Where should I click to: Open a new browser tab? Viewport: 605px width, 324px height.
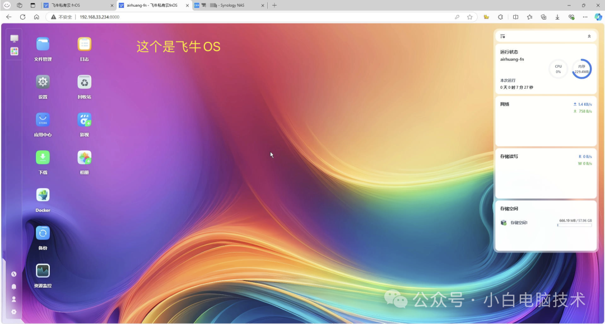(274, 6)
